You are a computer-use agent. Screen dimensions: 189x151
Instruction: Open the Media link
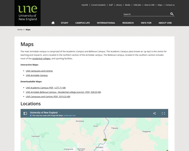(x=128, y=5)
